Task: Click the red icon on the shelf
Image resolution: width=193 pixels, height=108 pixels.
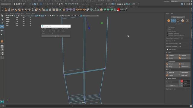Action: (119, 10)
